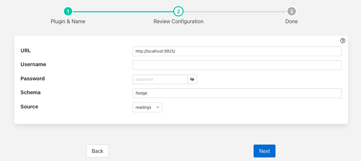Focus the empty Username input field
Viewport: 361px width, 161px height.
[237, 65]
